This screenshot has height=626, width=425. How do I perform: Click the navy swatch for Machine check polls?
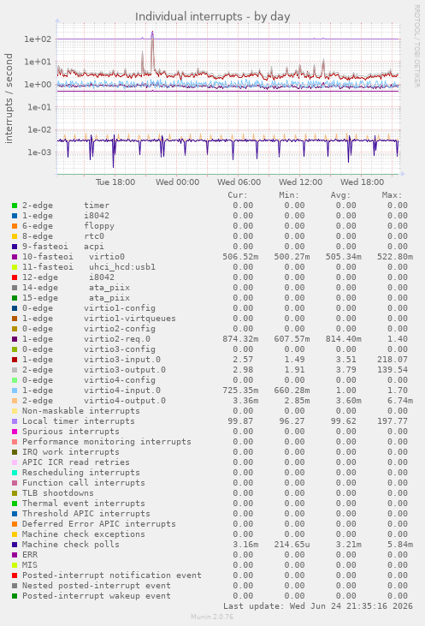coord(15,545)
